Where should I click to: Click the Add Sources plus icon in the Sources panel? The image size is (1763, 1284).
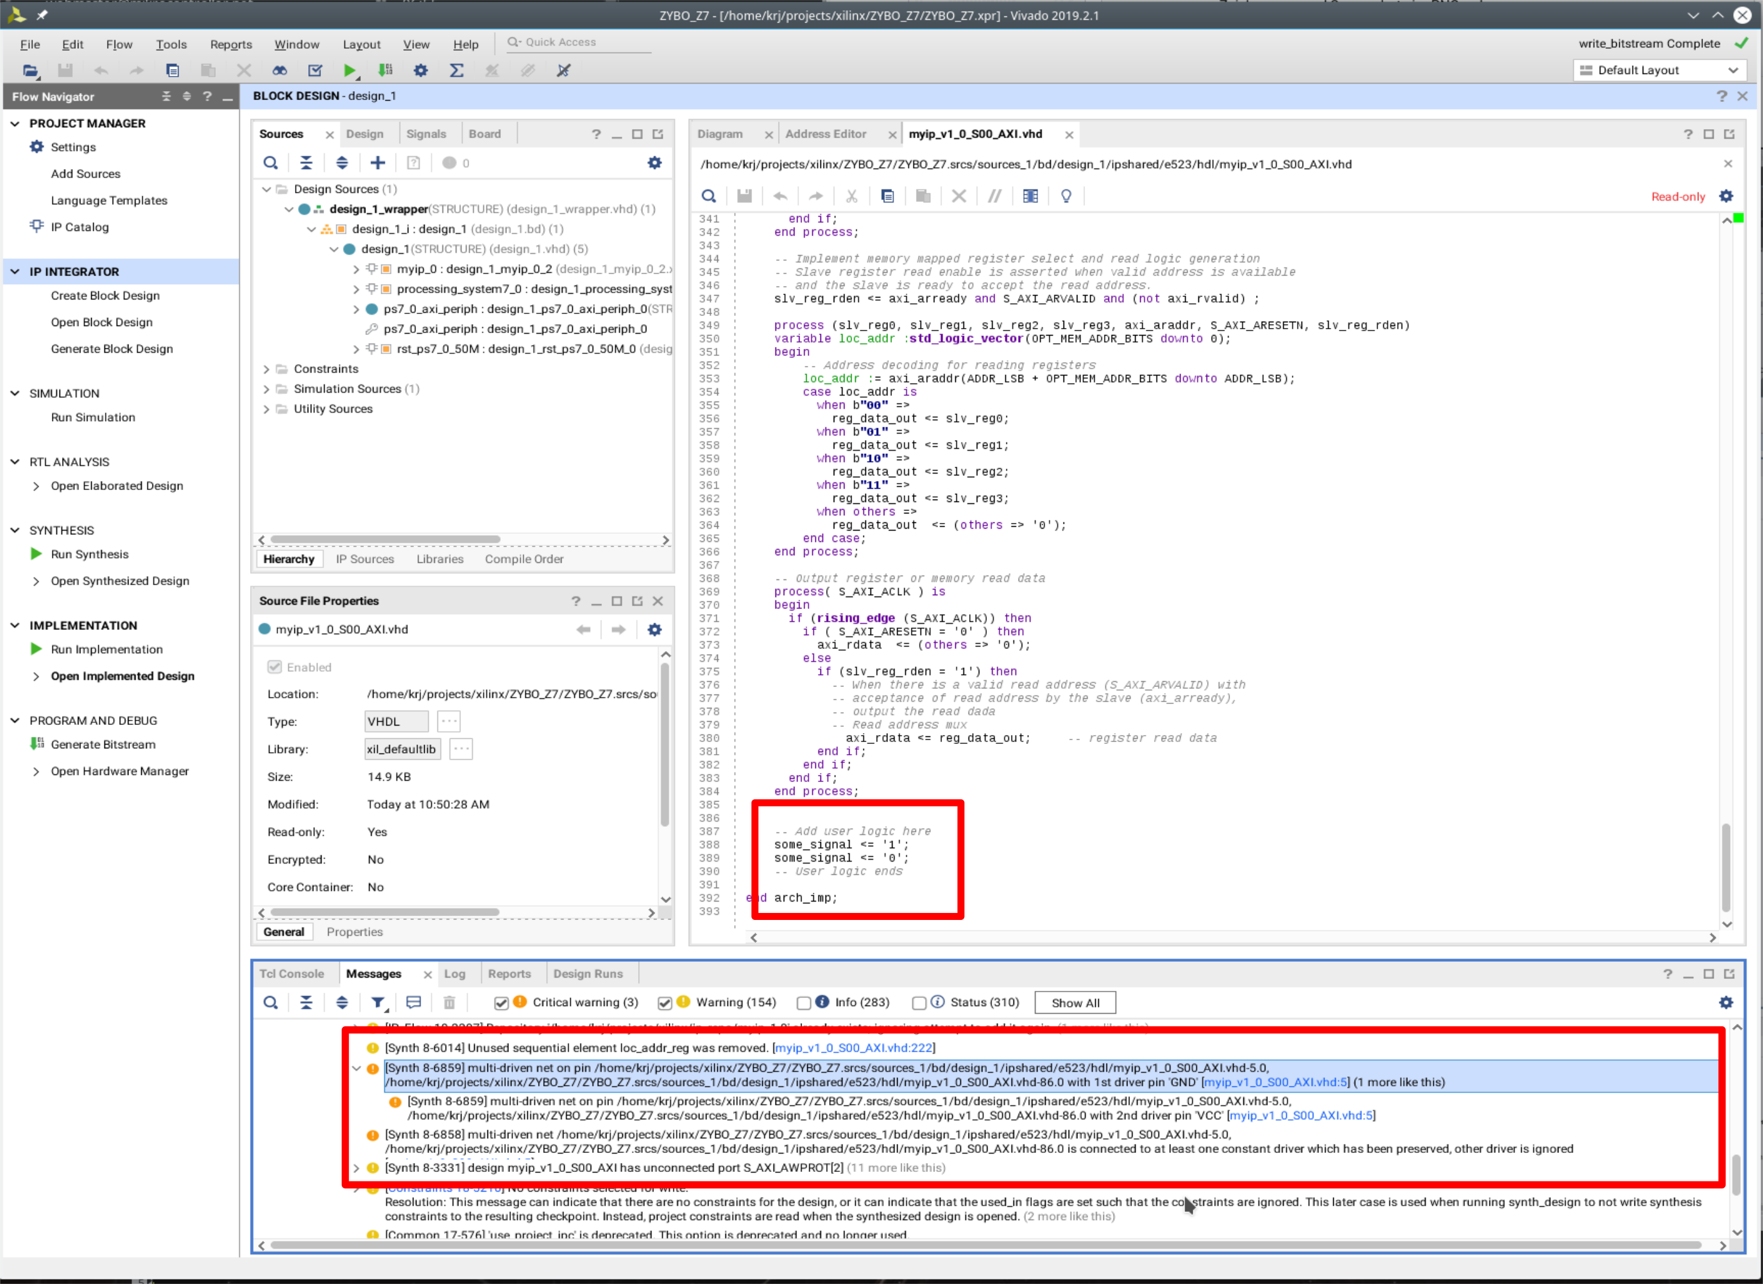tap(378, 163)
